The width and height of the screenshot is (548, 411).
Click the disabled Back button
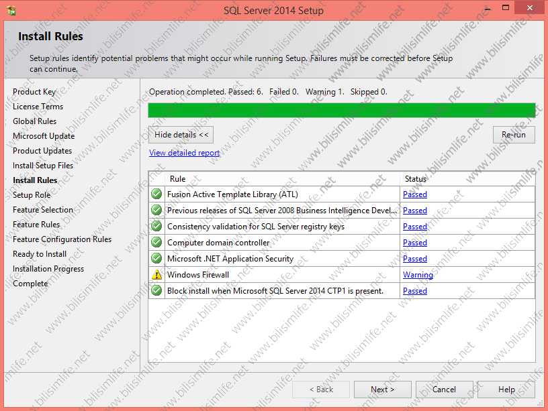pos(321,390)
